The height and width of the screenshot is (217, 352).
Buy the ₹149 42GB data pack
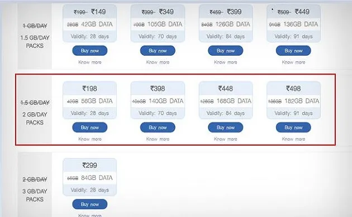[x=90, y=51]
